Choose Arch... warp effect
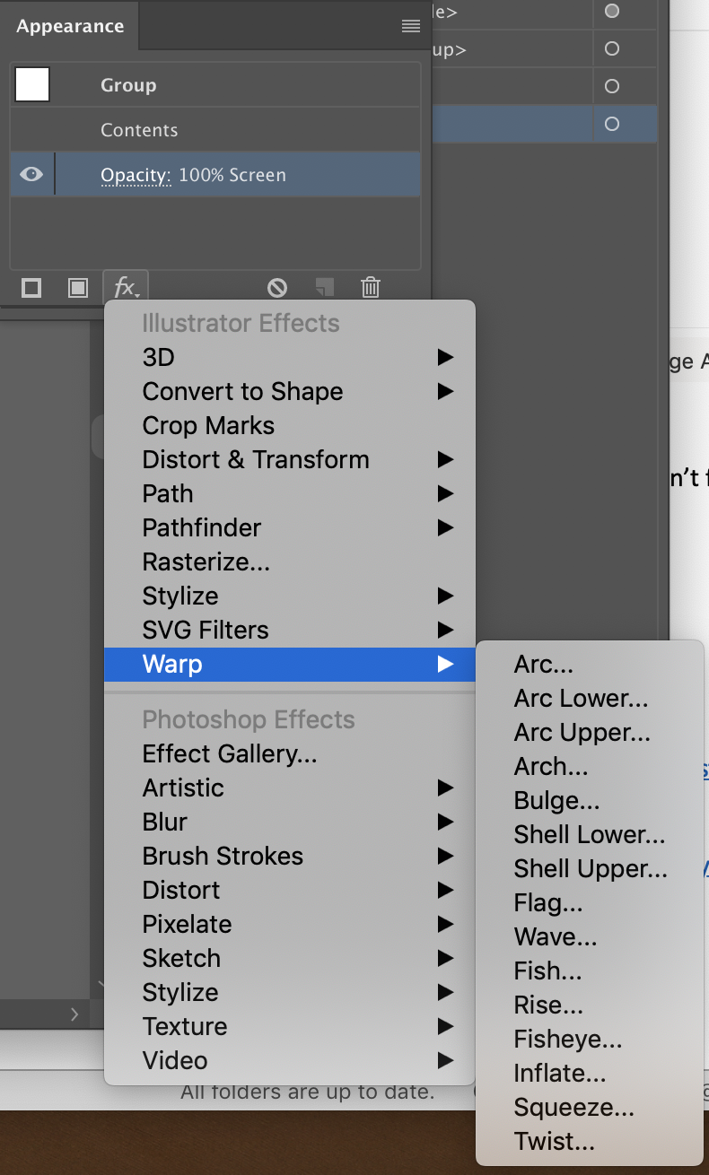Screen dimensions: 709x1175 click(590, 766)
